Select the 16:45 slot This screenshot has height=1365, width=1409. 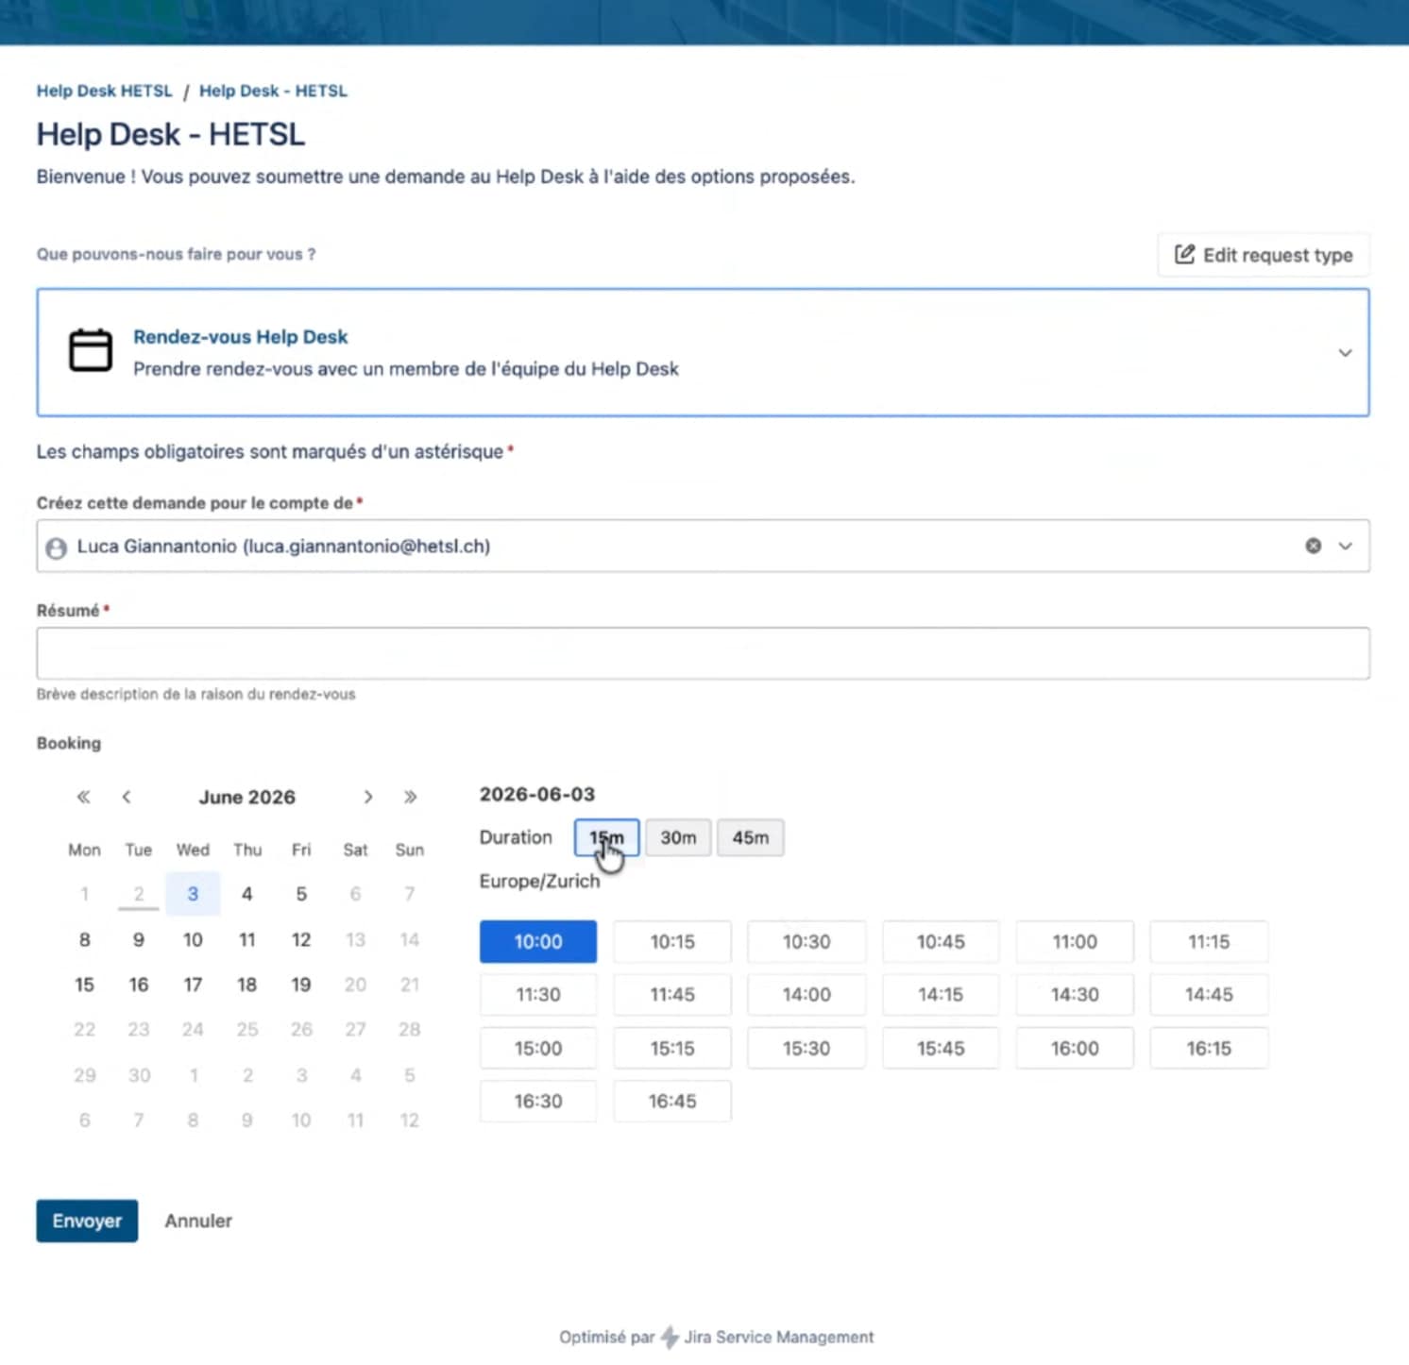coord(672,1101)
